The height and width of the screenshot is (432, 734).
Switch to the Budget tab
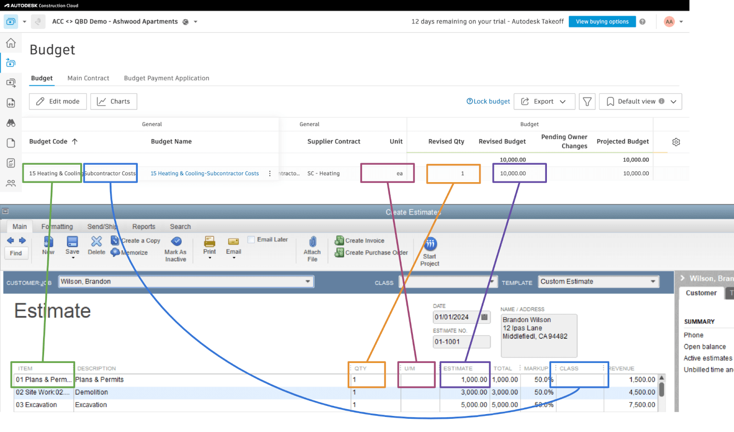pos(42,78)
